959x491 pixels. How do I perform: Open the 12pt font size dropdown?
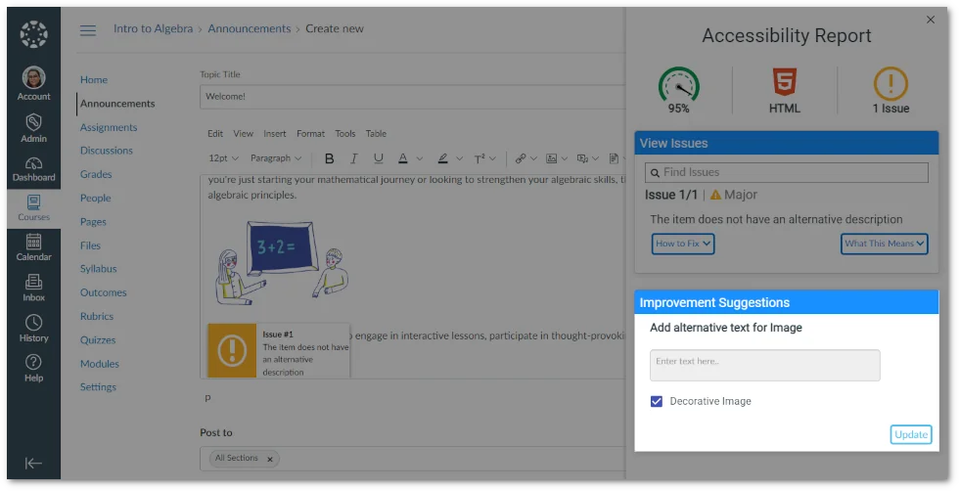[223, 158]
